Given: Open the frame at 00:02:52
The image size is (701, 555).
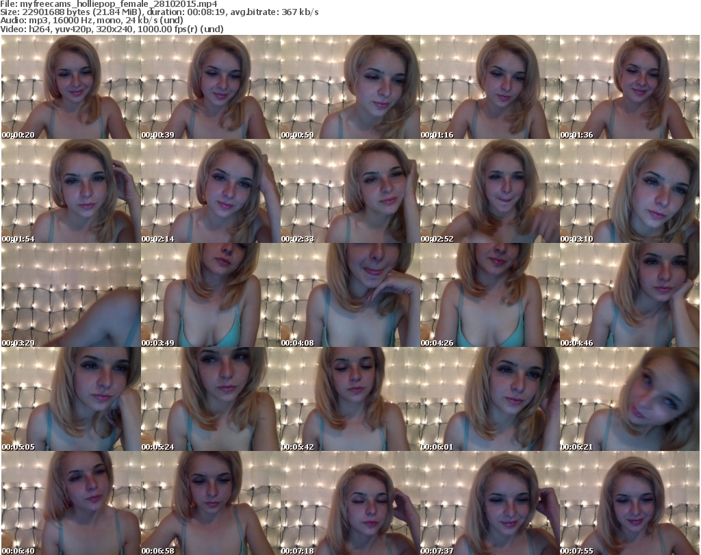Looking at the screenshot, I should pyautogui.click(x=490, y=191).
